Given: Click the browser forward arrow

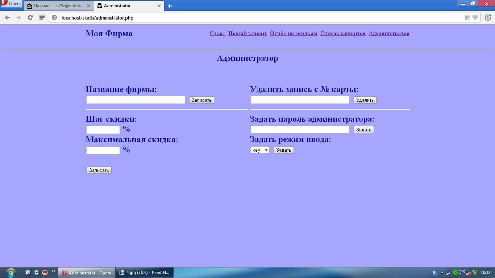Looking at the screenshot, I should 18,17.
